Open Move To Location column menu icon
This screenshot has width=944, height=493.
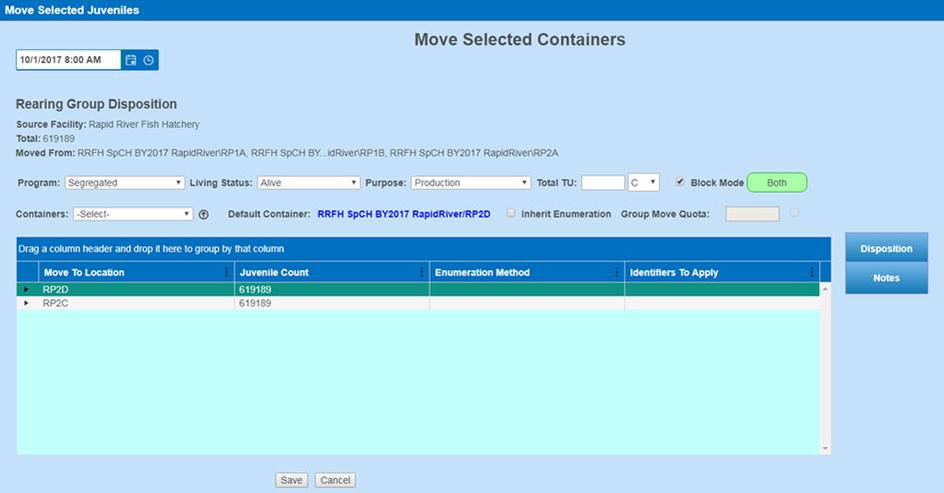pos(227,272)
